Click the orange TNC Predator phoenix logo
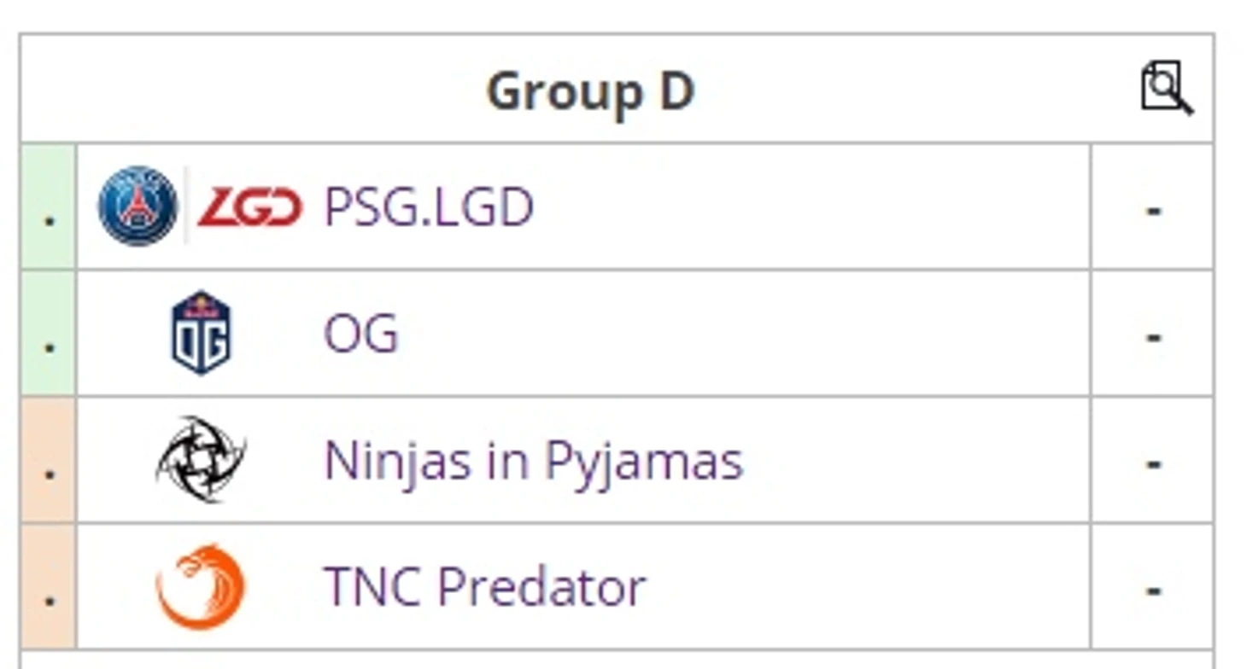The width and height of the screenshot is (1247, 669). coord(201,587)
